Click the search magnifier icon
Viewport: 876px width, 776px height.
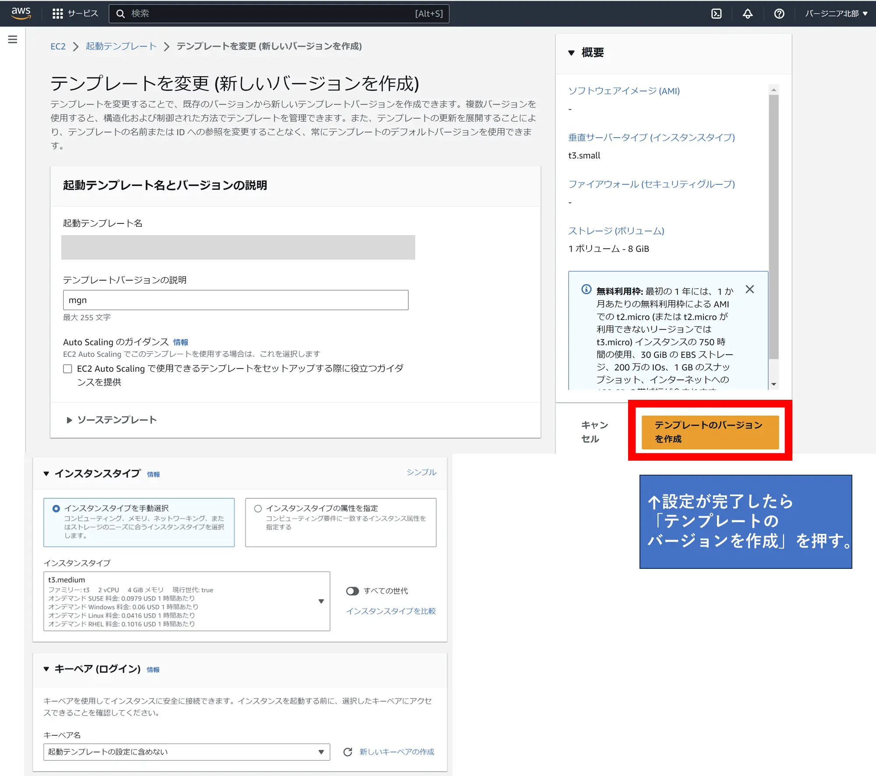[120, 14]
